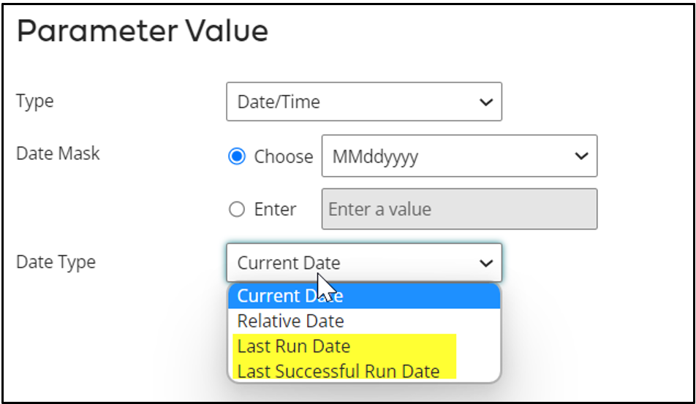This screenshot has height=404, width=696.
Task: Click the 'Date Type' field label
Action: (x=56, y=262)
